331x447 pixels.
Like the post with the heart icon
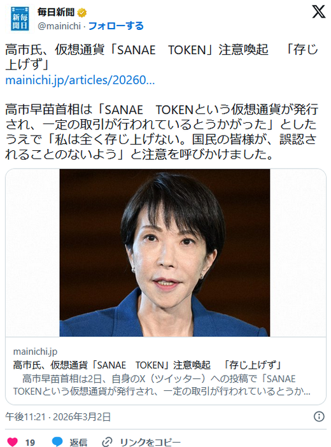[x=12, y=441]
